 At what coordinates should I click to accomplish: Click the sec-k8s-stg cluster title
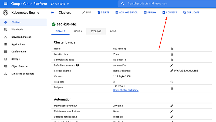(x=66, y=24)
